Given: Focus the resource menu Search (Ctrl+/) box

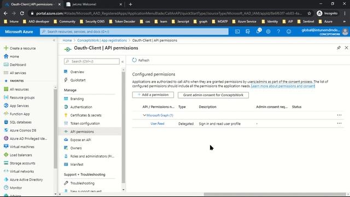Looking at the screenshot, I should 92,61.
